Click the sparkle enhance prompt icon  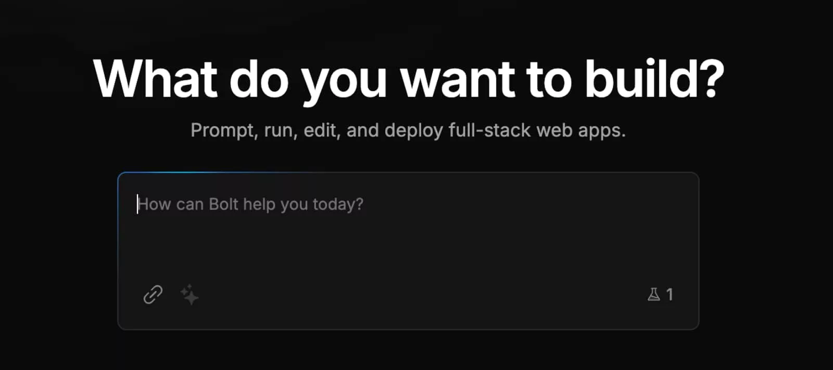(190, 295)
